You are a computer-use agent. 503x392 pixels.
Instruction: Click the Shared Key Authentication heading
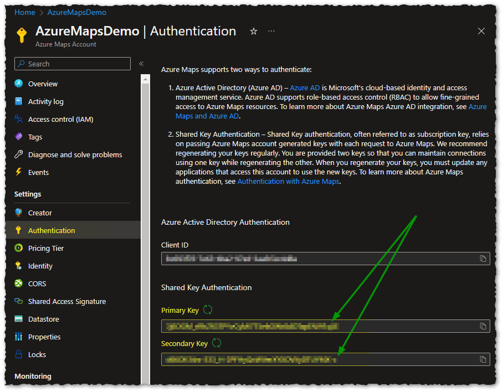206,287
